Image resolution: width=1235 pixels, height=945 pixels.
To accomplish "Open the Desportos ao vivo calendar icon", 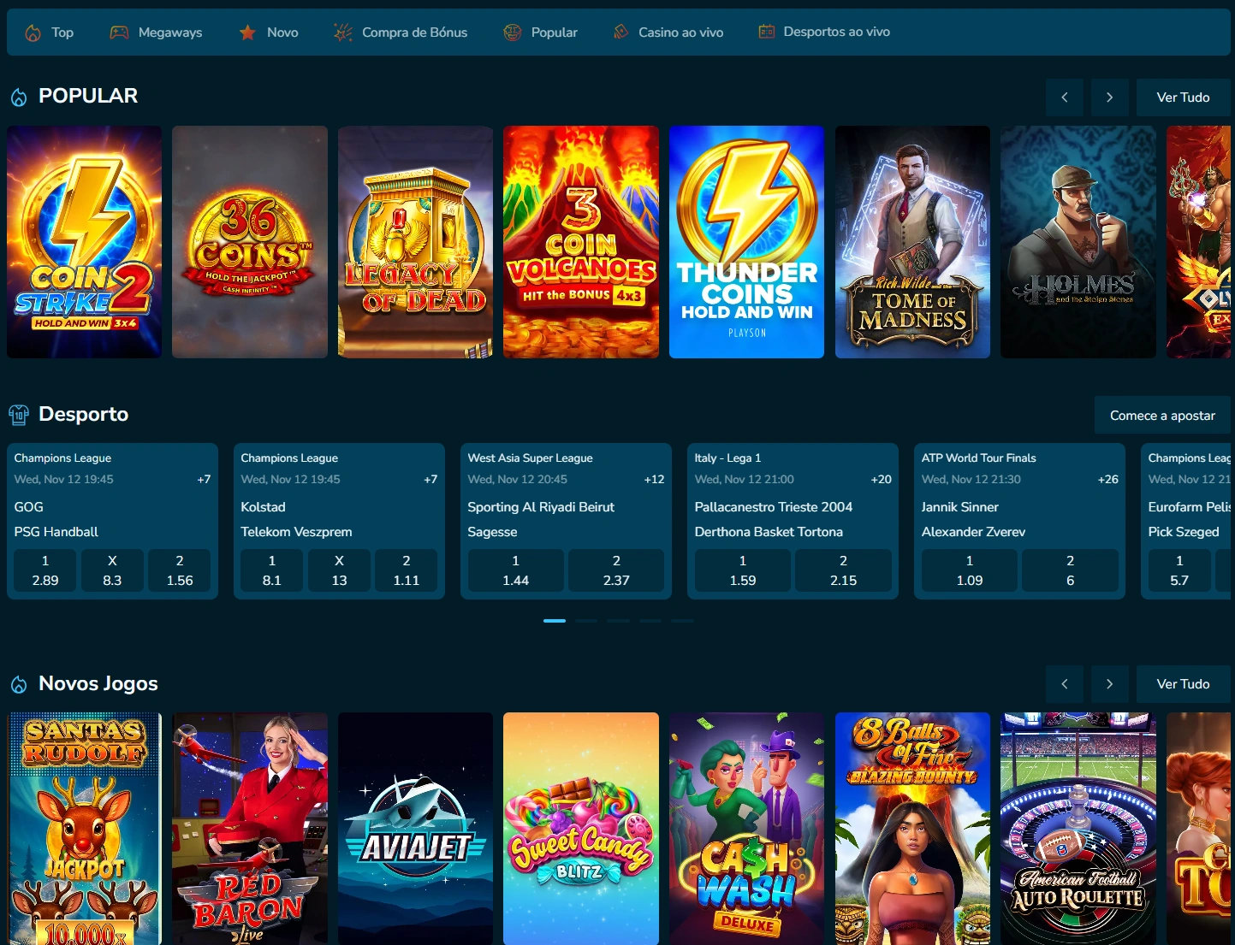I will point(764,32).
